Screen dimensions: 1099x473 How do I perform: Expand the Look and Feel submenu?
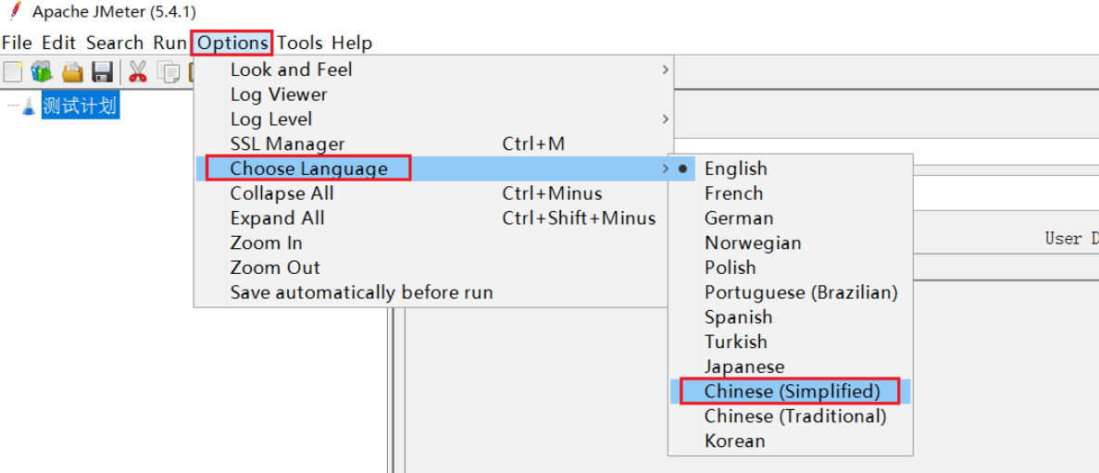click(291, 69)
